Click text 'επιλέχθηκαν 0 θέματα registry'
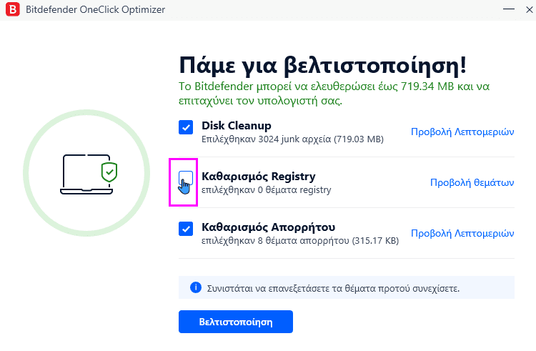Image resolution: width=536 pixels, height=351 pixels. pos(266,189)
